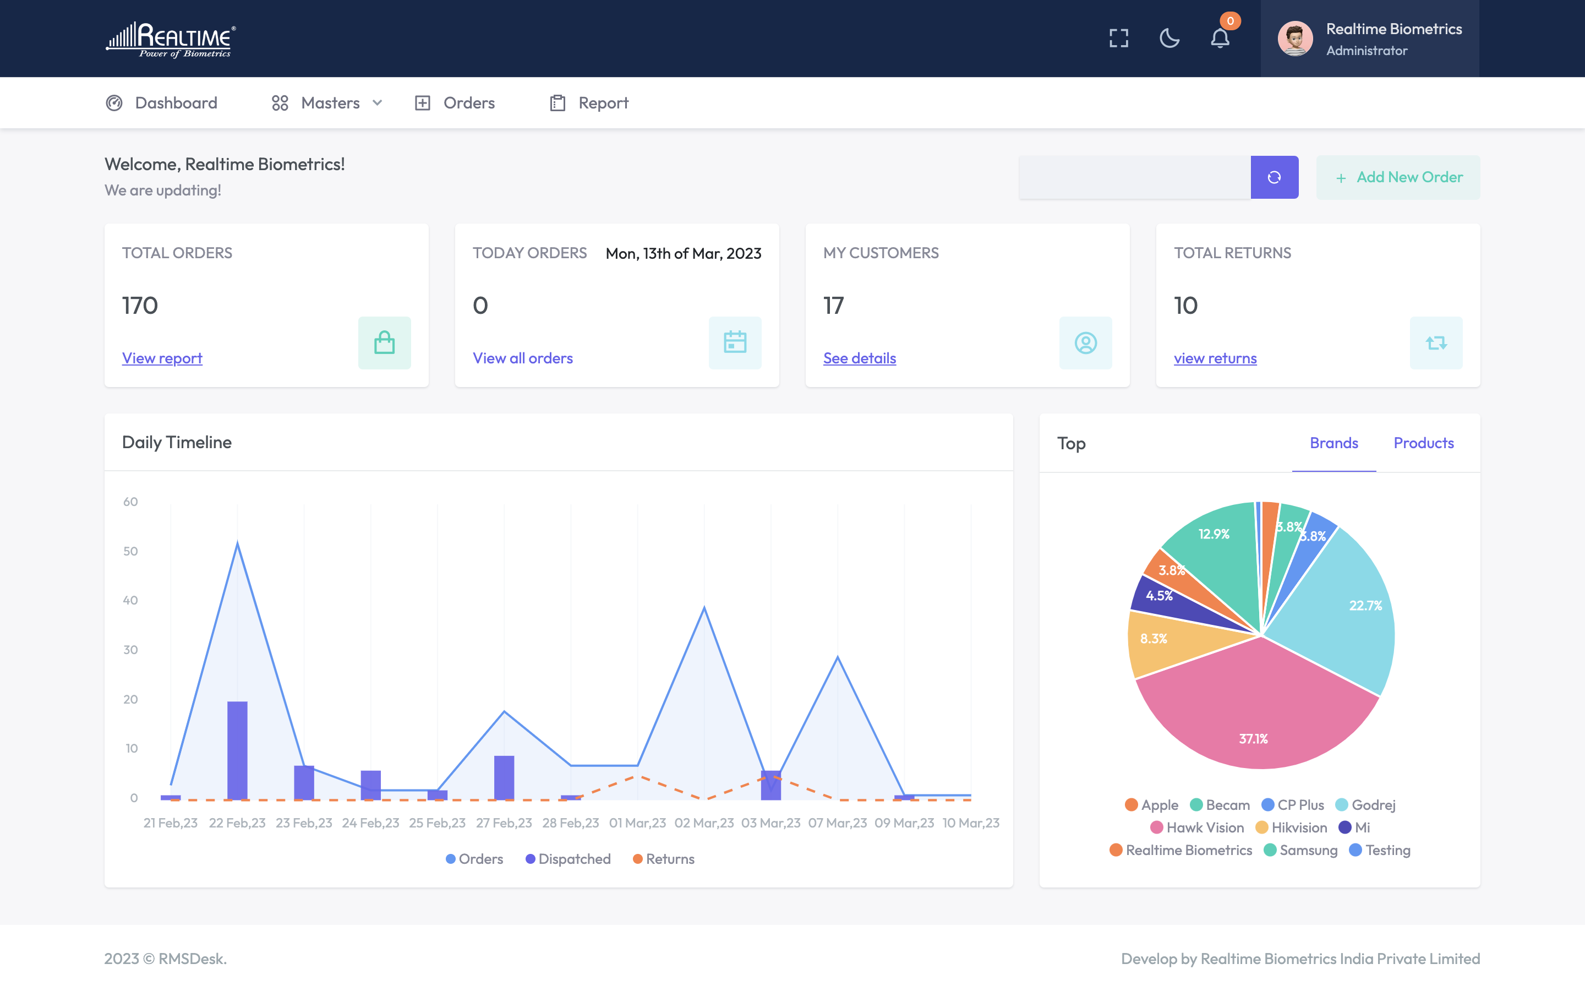Toggle Orders series in chart legend
Viewport: 1585px width, 991px height.
pos(474,859)
